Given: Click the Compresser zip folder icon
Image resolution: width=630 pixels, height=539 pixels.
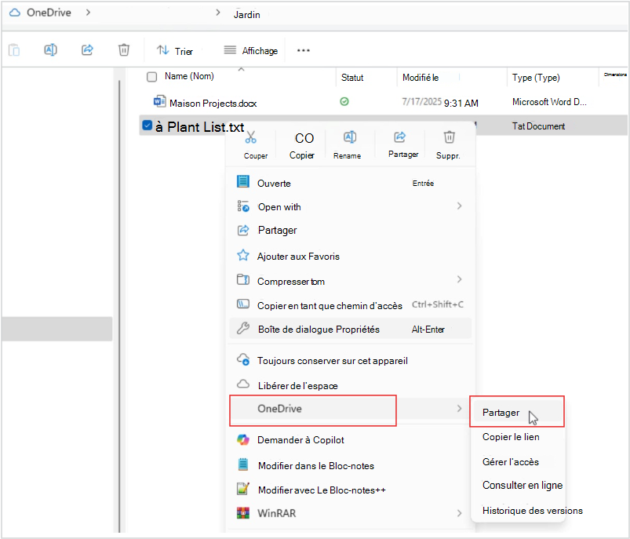Looking at the screenshot, I should click(x=243, y=279).
